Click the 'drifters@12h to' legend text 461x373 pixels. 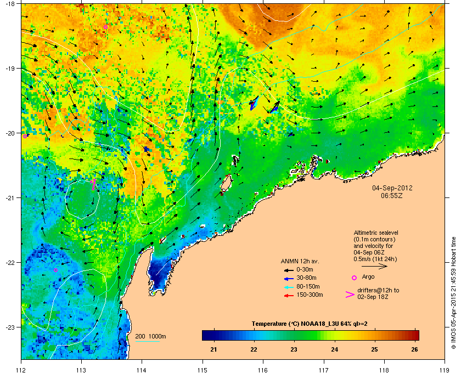pyautogui.click(x=378, y=290)
